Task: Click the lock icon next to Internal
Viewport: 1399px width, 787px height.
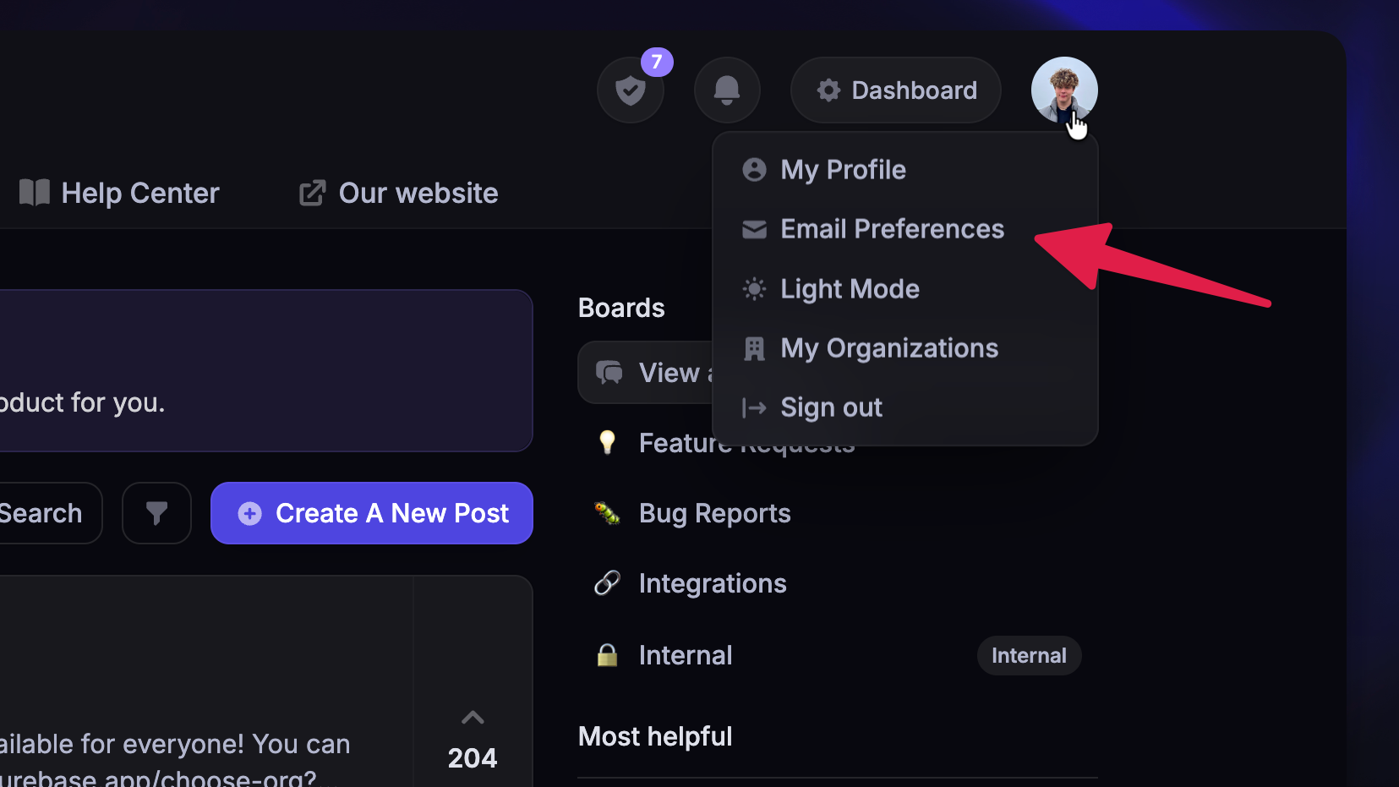Action: (x=606, y=654)
